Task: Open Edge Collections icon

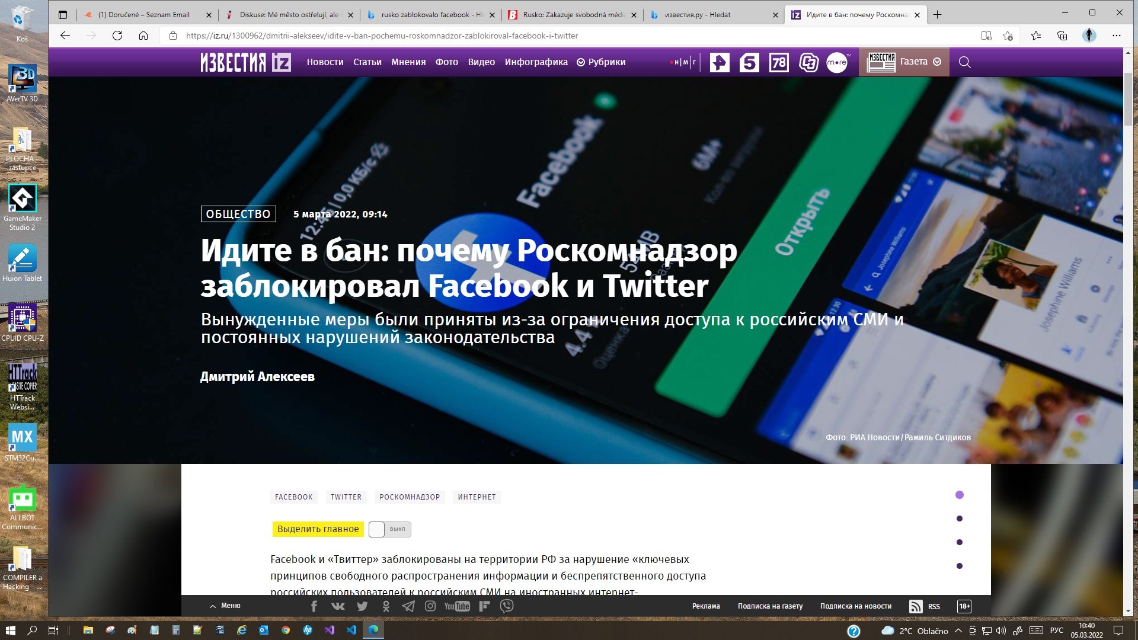Action: click(1062, 36)
